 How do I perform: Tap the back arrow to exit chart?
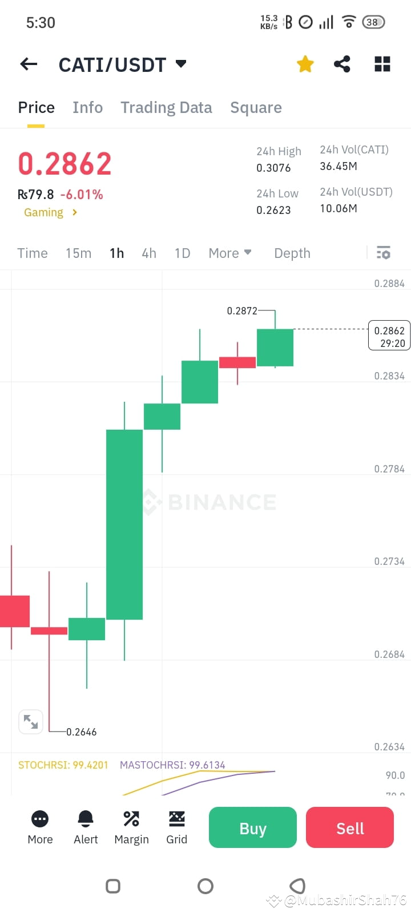coord(28,64)
